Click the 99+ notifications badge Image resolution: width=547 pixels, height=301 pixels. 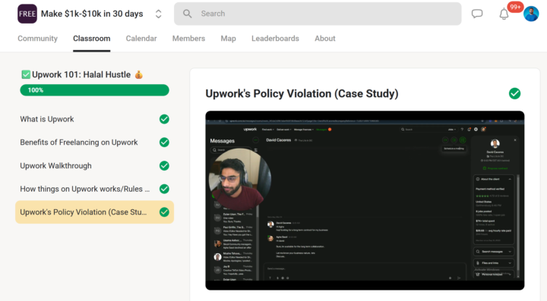click(515, 7)
